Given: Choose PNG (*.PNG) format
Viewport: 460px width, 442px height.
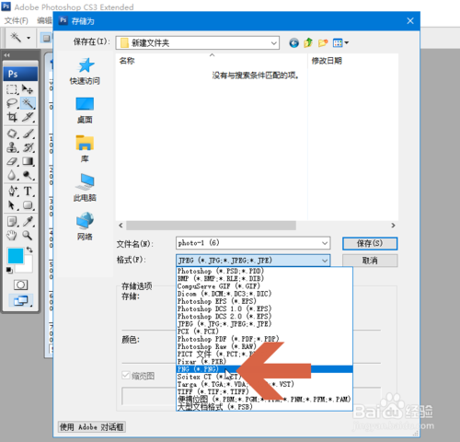Looking at the screenshot, I should point(265,369).
